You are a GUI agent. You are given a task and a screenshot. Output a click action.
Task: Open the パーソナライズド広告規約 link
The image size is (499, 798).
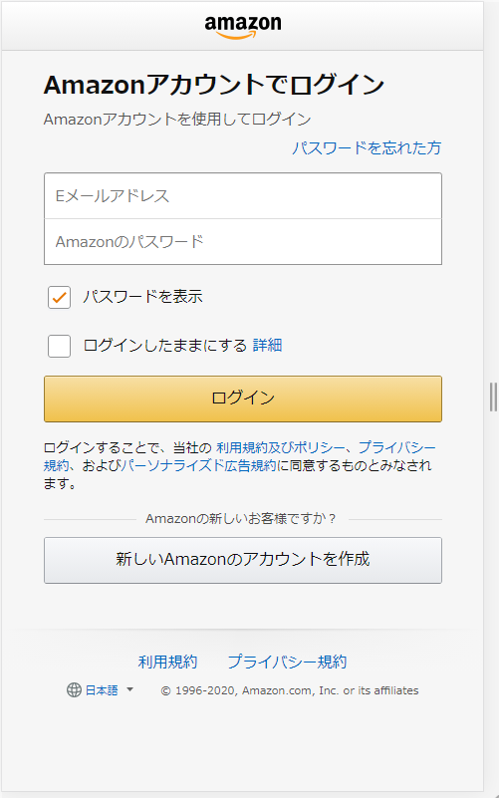(x=198, y=465)
